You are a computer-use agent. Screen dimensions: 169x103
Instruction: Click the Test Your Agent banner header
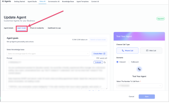coord(139,36)
